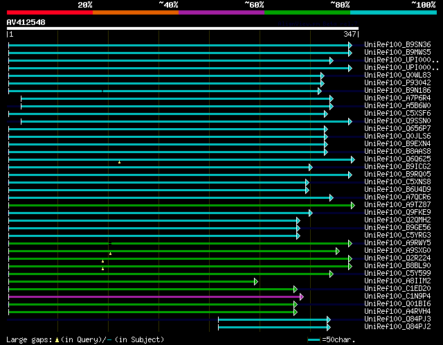Select the UniRef100_B9GE56 hit label
The width and height of the screenshot is (443, 345).
click(x=397, y=228)
